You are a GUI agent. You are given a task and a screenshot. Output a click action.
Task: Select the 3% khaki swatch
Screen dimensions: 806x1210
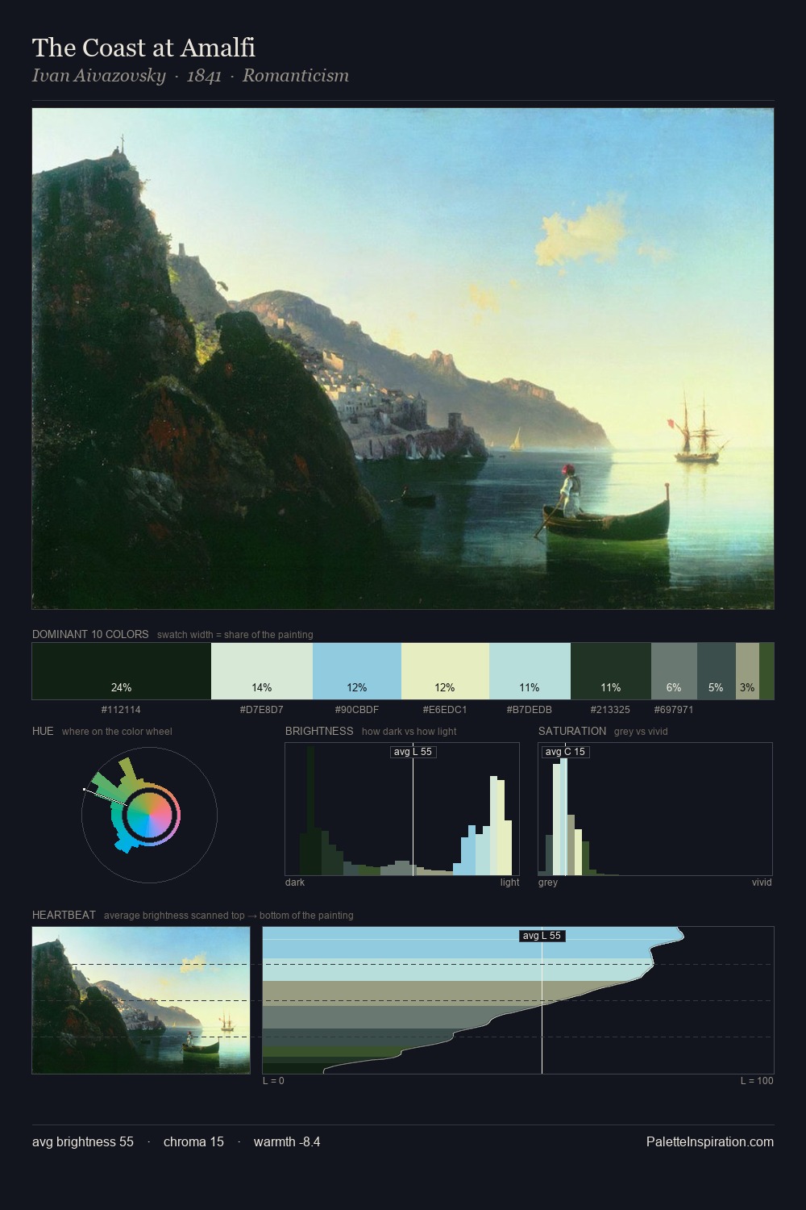747,671
